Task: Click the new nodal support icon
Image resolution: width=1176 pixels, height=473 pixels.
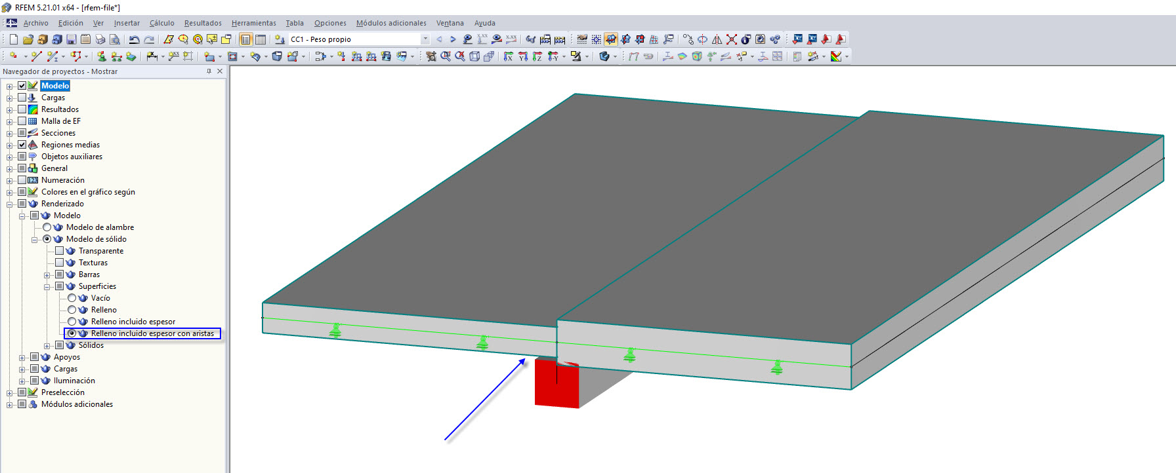Action: pyautogui.click(x=102, y=56)
